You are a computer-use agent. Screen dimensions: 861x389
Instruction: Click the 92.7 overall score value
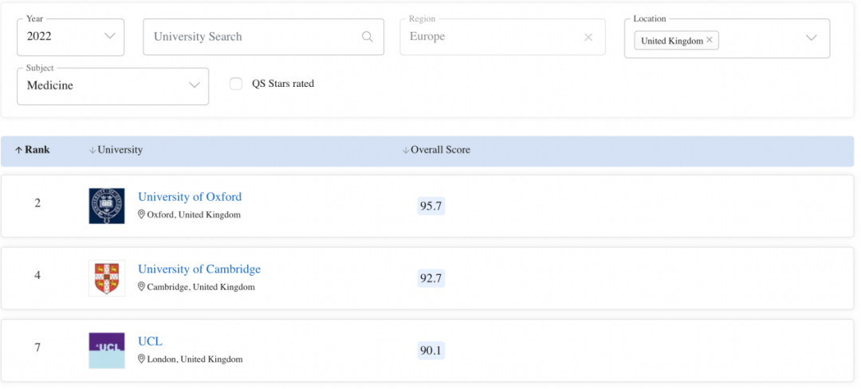pos(431,279)
